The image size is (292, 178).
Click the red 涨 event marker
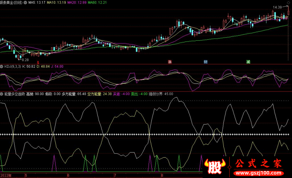[x=170, y=62]
